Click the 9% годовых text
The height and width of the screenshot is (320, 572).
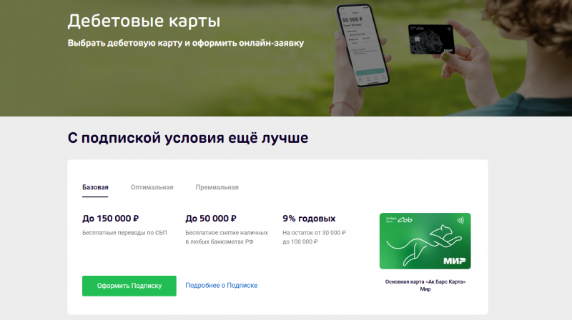click(309, 219)
